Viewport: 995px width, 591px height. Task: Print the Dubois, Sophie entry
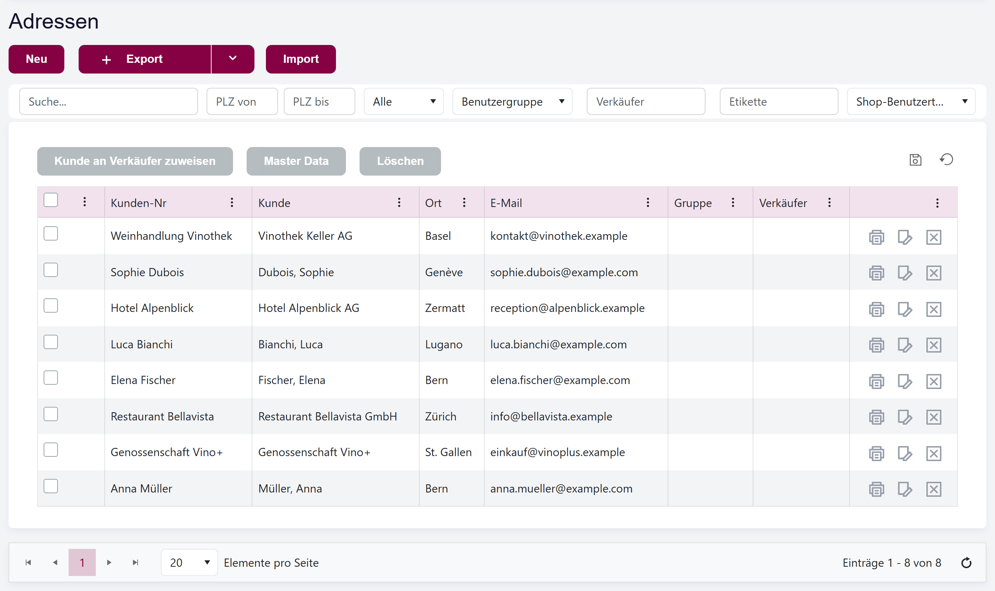[876, 273]
